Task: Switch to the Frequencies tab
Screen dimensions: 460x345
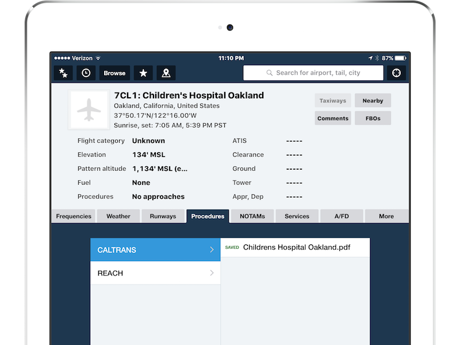Action: click(74, 216)
